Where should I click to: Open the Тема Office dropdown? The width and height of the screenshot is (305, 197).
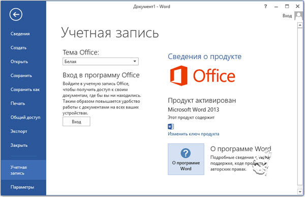101,62
